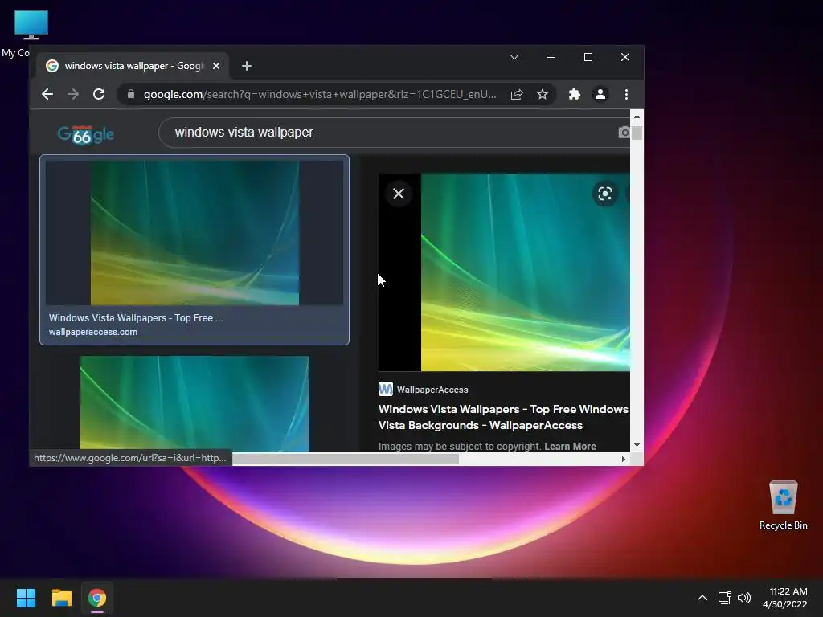Go back with the browser back arrow
Viewport: 823px width, 617px height.
pyautogui.click(x=47, y=95)
